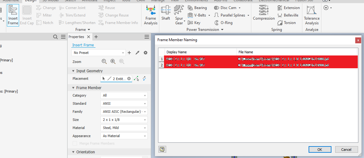Choose the Change frame command
The image size is (364, 158).
(46, 8)
